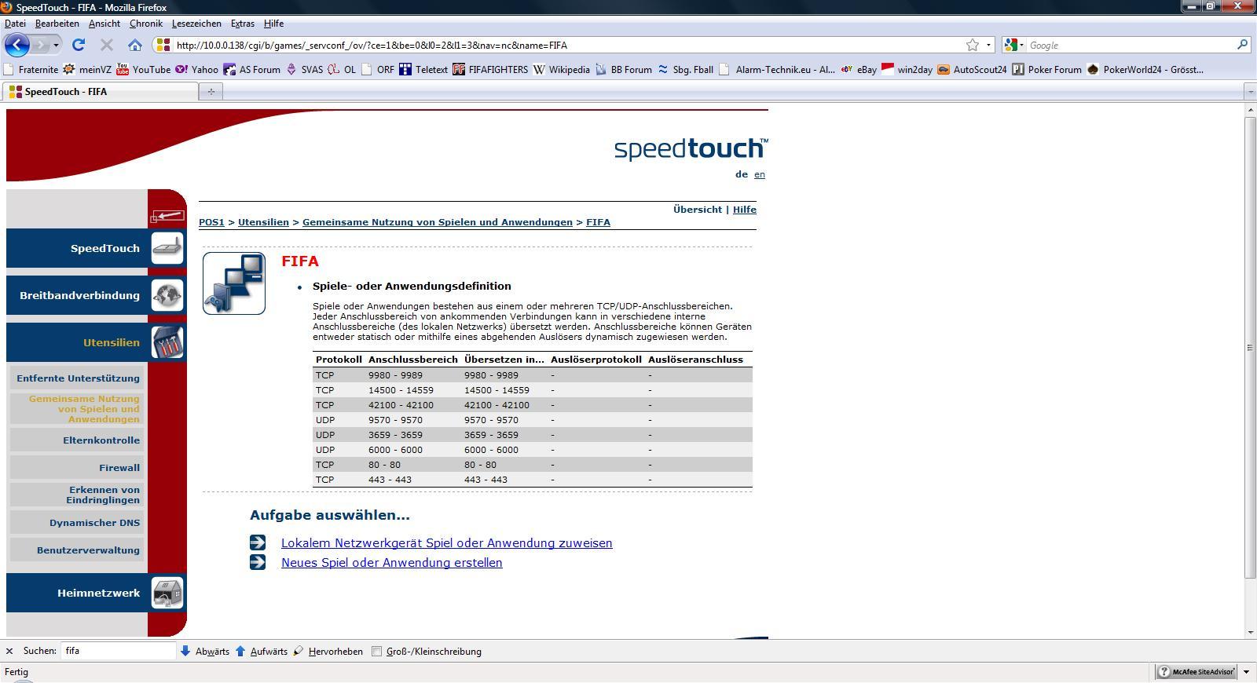Image resolution: width=1257 pixels, height=683 pixels.
Task: Open the Wikipedia bookmark
Action: coord(561,69)
